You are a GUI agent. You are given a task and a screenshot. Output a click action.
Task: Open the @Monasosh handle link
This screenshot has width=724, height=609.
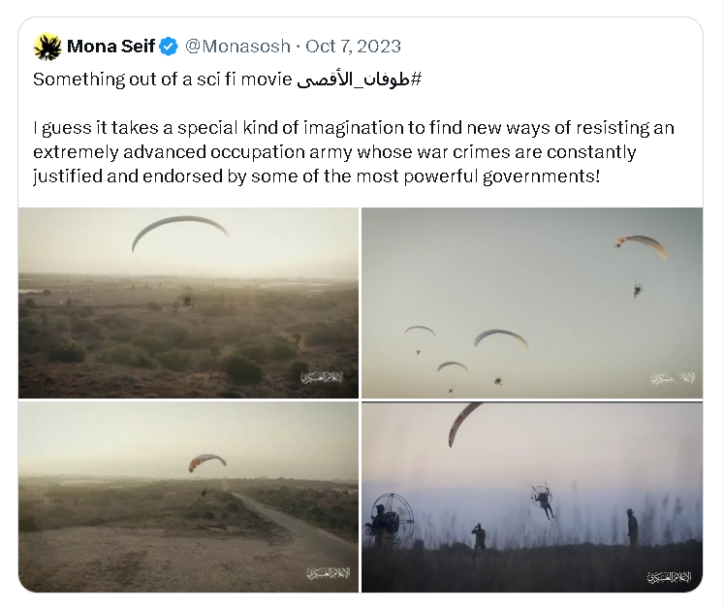pyautogui.click(x=237, y=47)
